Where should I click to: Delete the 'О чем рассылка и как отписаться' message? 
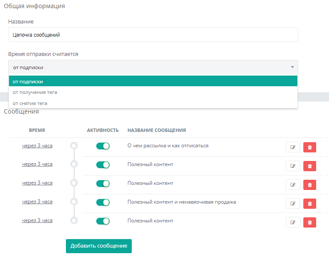click(x=310, y=147)
